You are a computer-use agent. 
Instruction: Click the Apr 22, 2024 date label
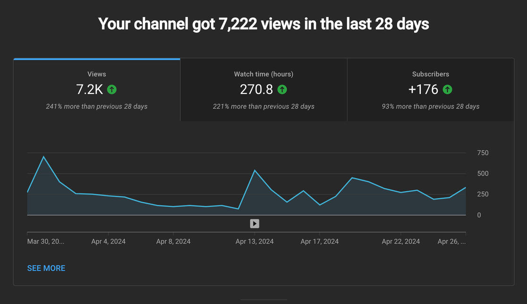(400, 242)
